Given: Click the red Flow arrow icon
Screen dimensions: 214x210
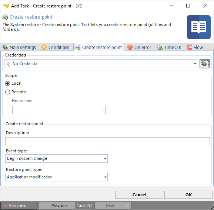Looking at the screenshot, I should (x=190, y=48).
